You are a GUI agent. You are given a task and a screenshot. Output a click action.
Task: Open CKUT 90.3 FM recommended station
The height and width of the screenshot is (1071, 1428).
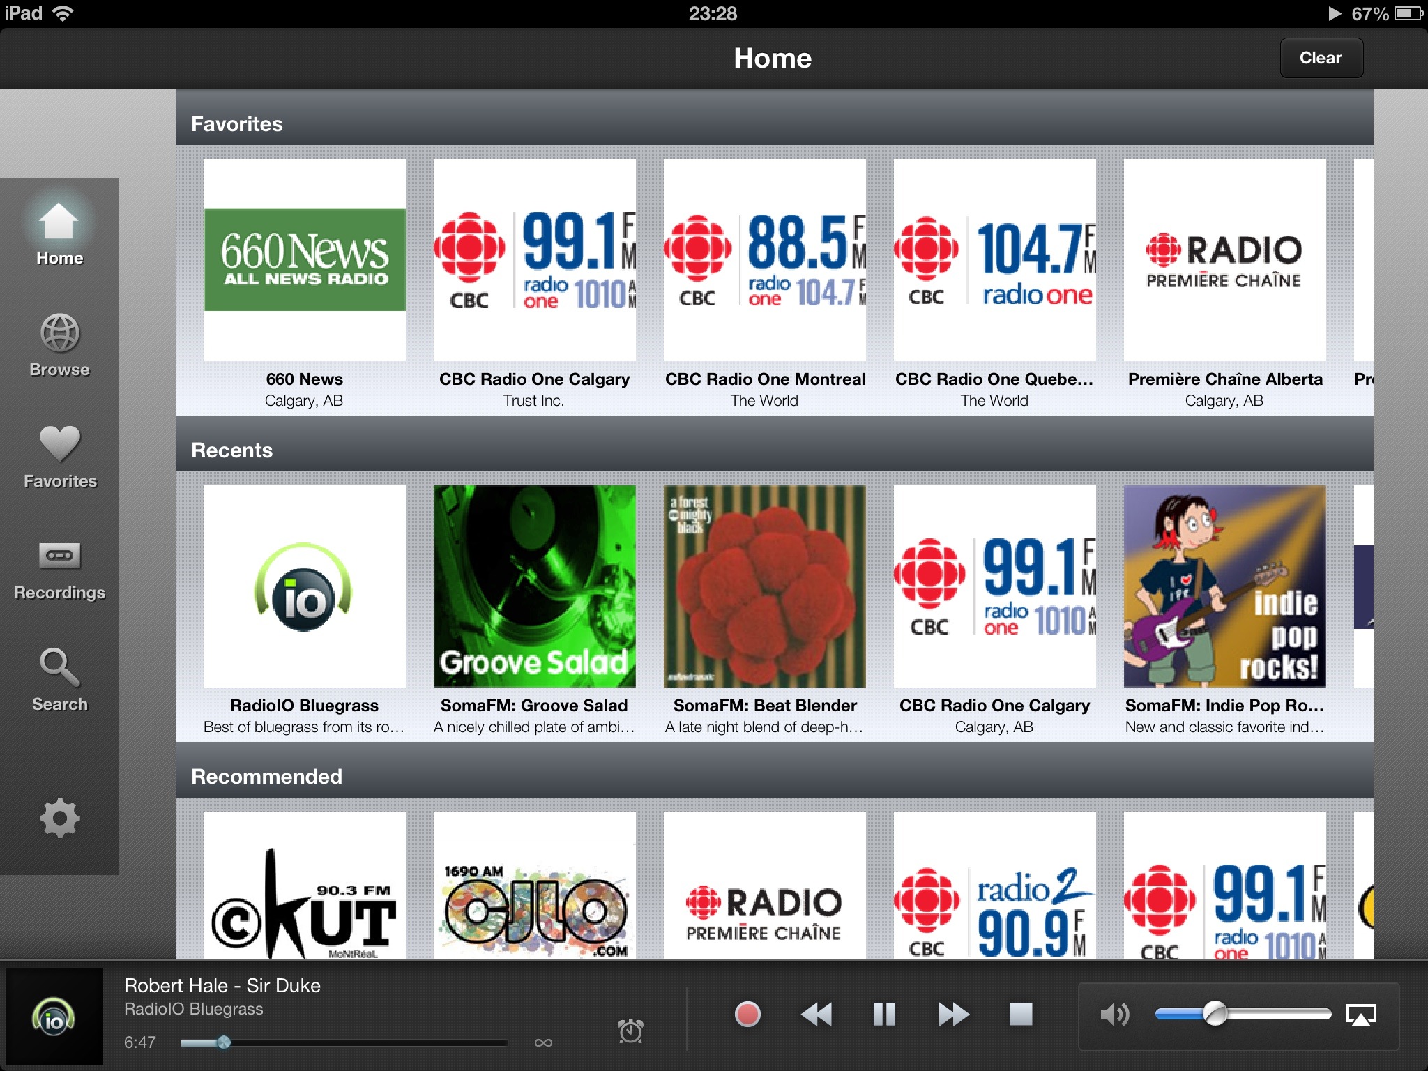[305, 886]
